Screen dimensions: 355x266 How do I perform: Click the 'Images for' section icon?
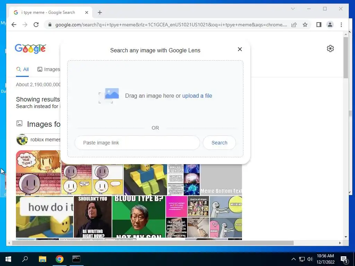19,123
